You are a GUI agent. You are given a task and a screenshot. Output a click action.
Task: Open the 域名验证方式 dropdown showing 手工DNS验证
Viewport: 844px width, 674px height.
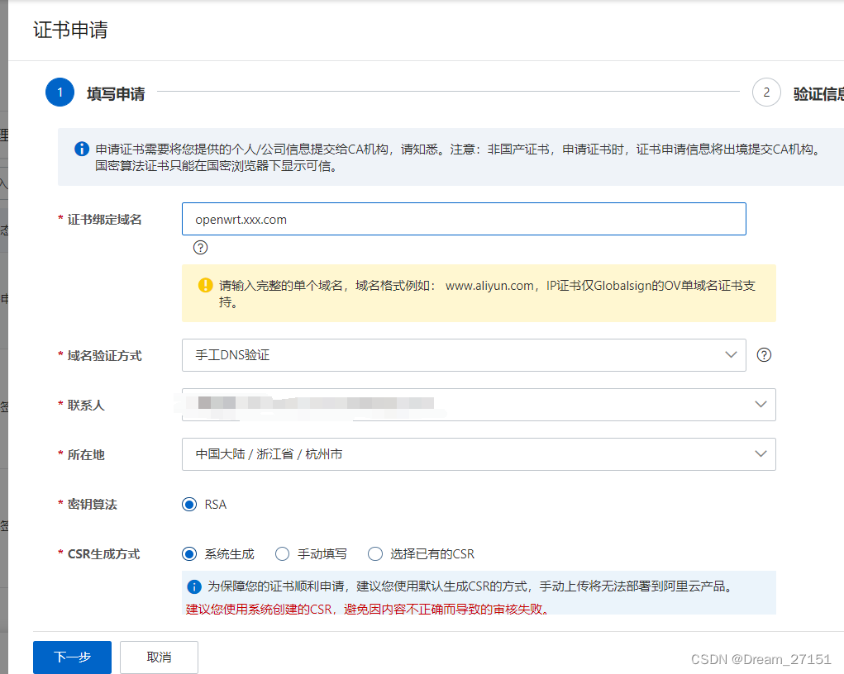coord(464,355)
